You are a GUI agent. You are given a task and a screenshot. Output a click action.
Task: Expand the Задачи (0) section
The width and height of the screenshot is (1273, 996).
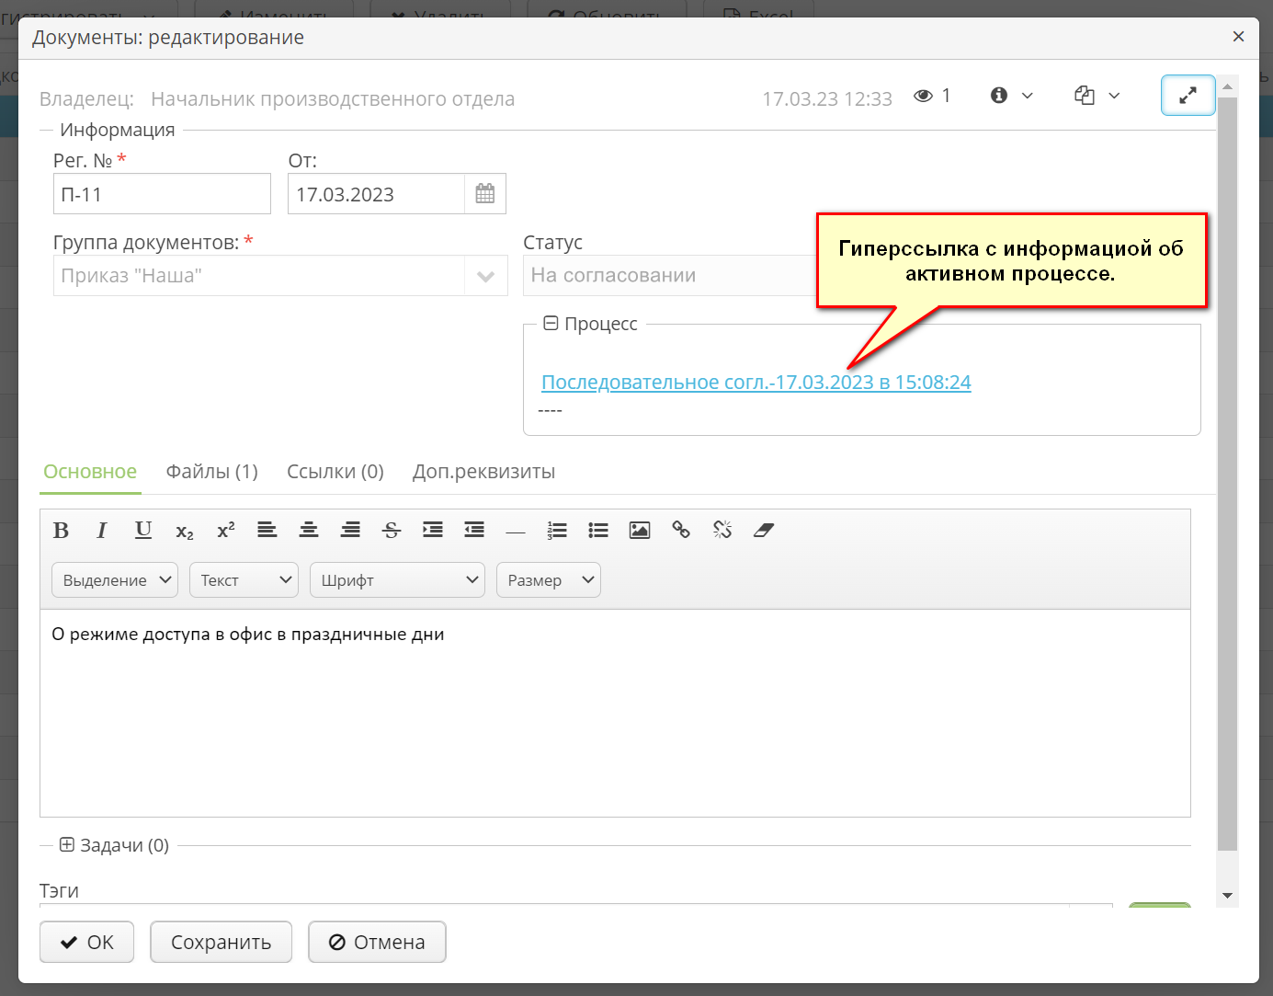coord(66,844)
